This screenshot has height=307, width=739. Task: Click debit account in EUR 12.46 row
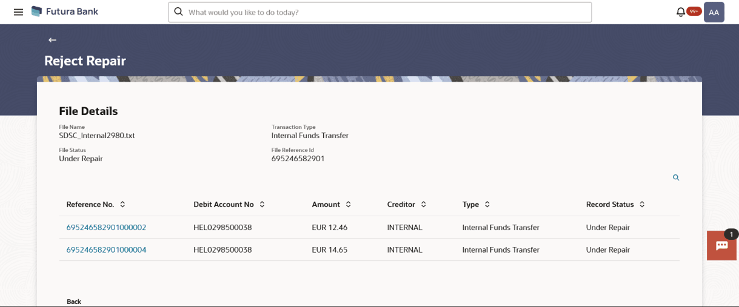click(x=222, y=228)
